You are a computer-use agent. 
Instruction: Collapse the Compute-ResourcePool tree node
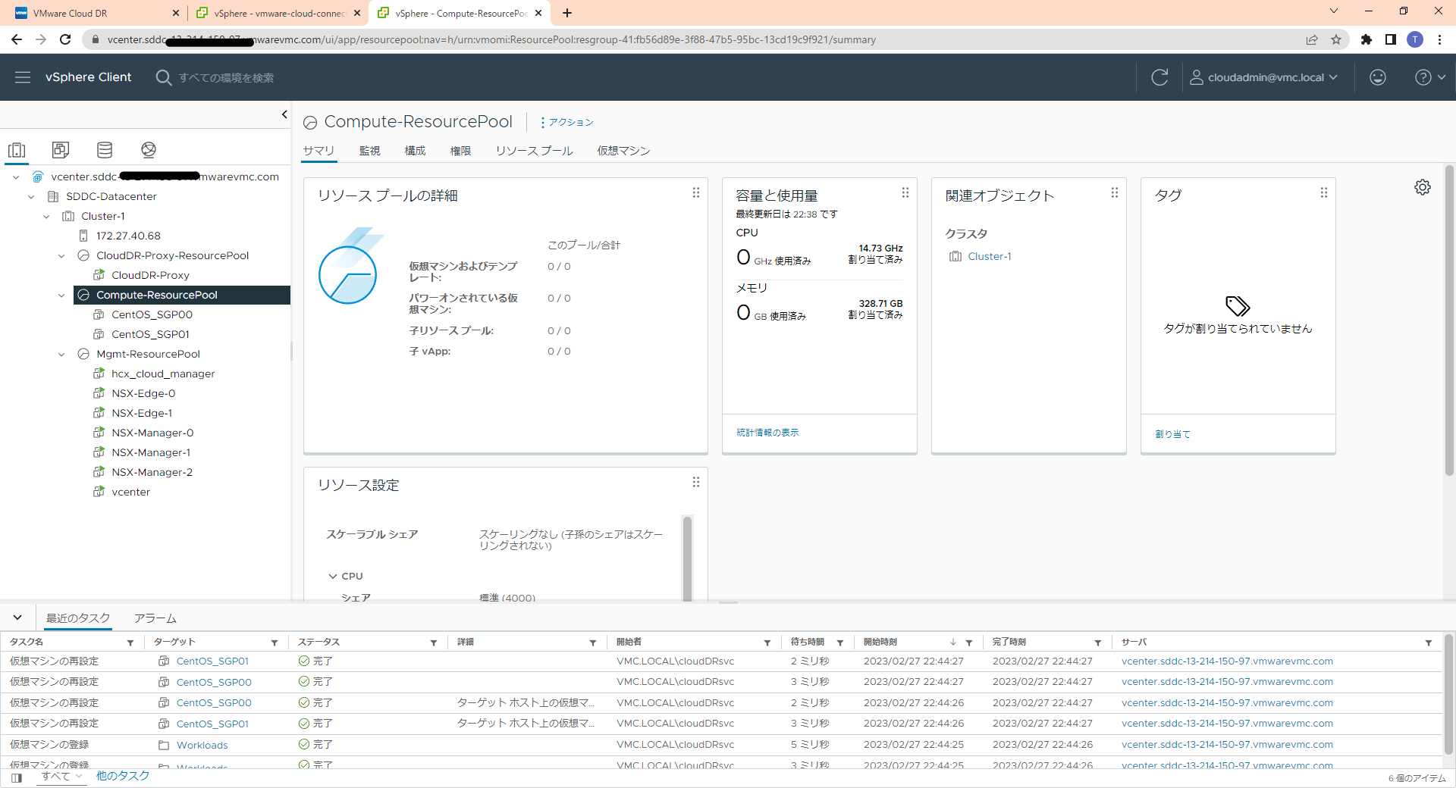coord(61,295)
